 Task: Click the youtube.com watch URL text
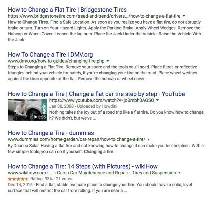(x=102, y=100)
